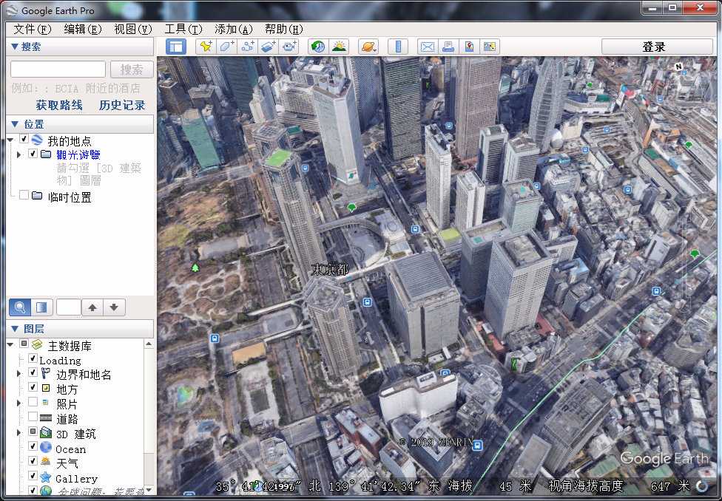Add a path with the toolbar icon

248,47
